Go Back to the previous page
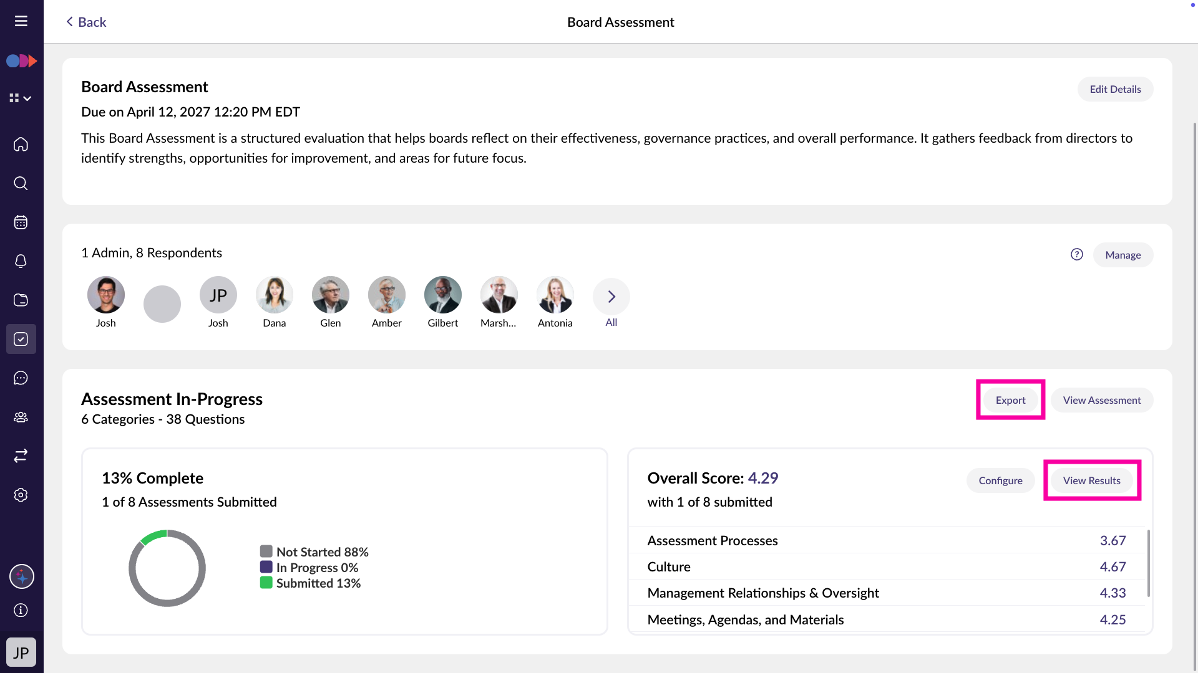Image resolution: width=1198 pixels, height=673 pixels. pos(86,22)
